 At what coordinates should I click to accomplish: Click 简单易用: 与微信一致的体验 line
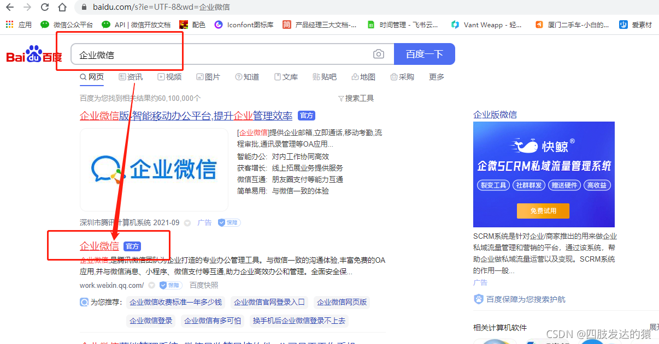283,191
